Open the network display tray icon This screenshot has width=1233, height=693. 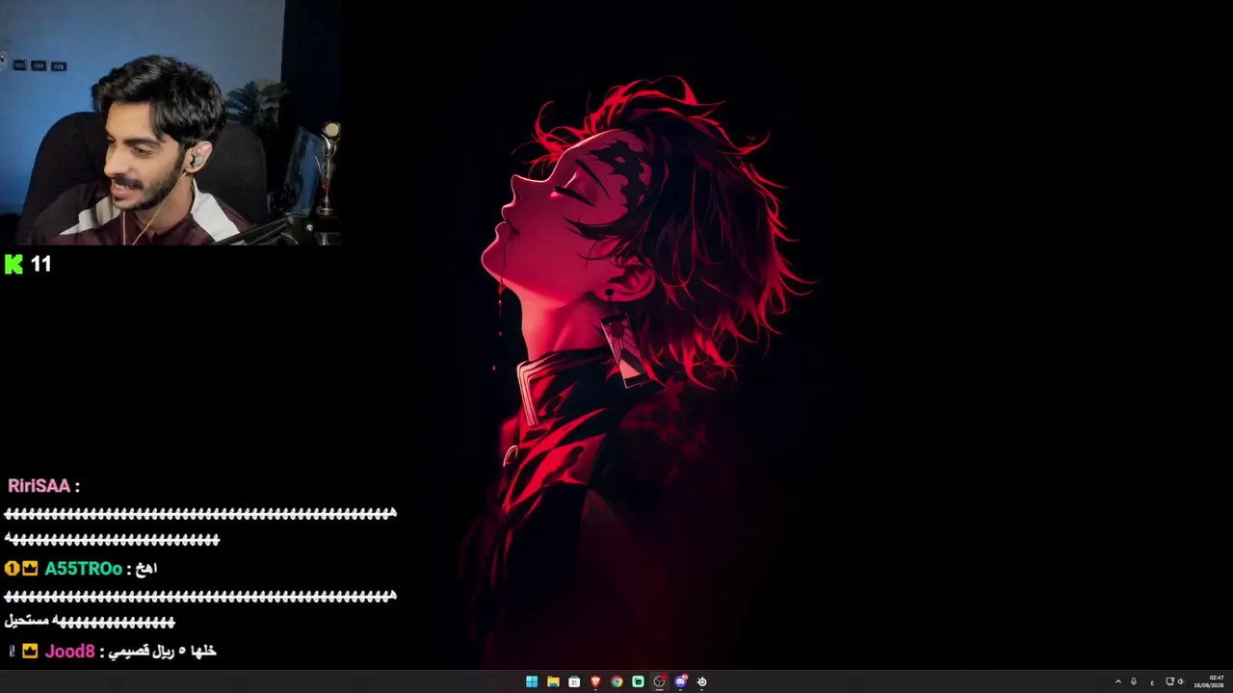click(x=1169, y=681)
